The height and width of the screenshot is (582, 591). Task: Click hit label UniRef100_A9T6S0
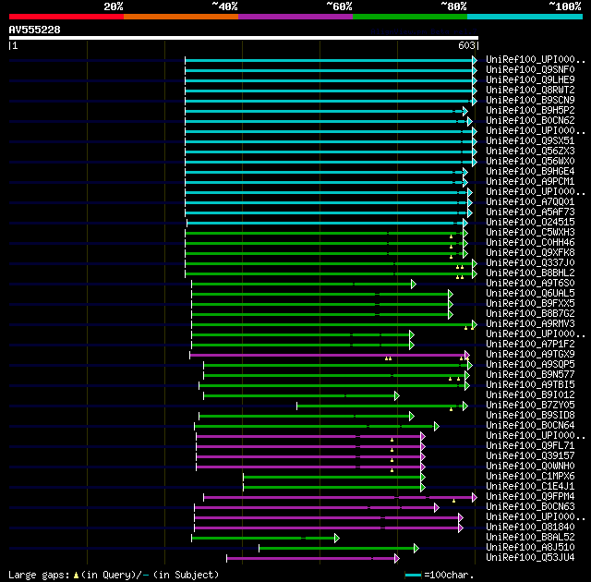pyautogui.click(x=530, y=284)
